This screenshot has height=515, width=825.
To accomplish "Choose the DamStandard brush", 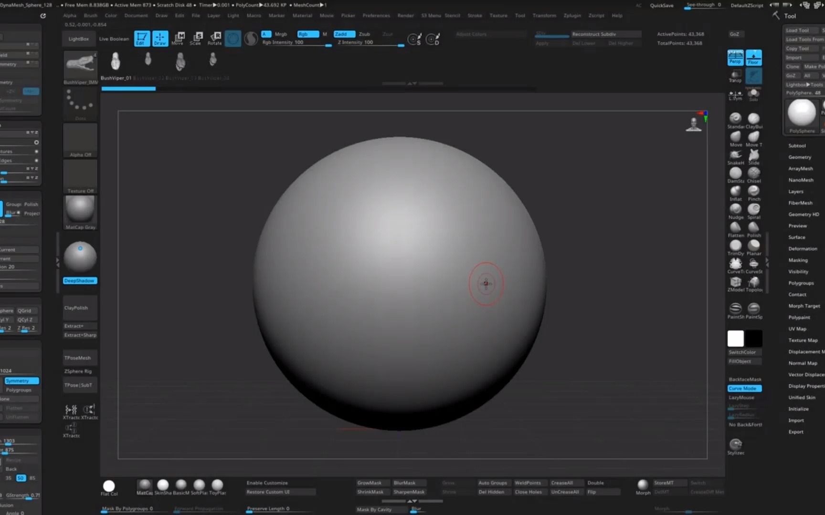I will [x=736, y=175].
